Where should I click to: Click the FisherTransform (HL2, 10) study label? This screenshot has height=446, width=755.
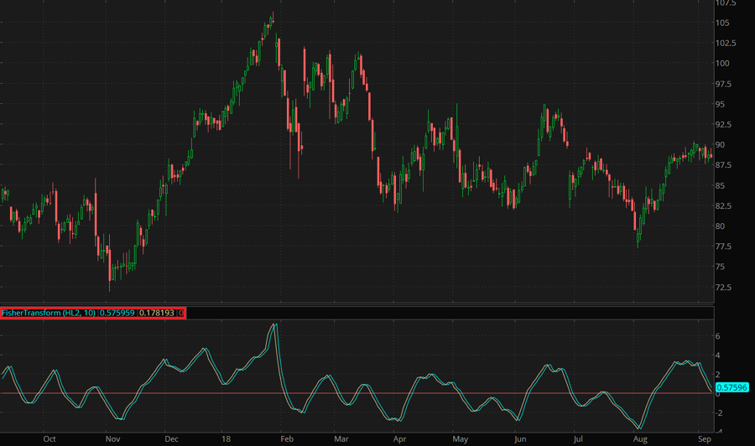point(49,313)
